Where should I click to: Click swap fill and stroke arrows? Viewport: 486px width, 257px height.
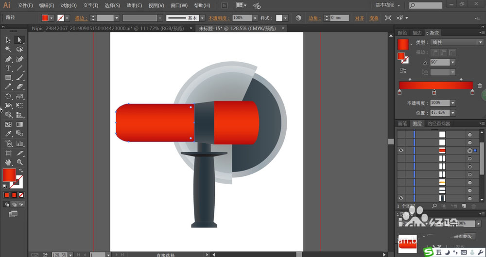pyautogui.click(x=21, y=171)
